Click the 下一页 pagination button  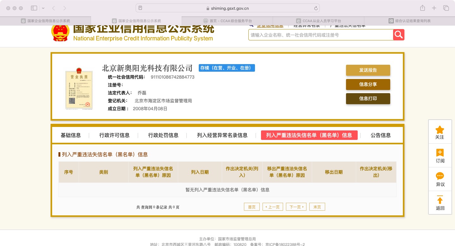tap(296, 207)
